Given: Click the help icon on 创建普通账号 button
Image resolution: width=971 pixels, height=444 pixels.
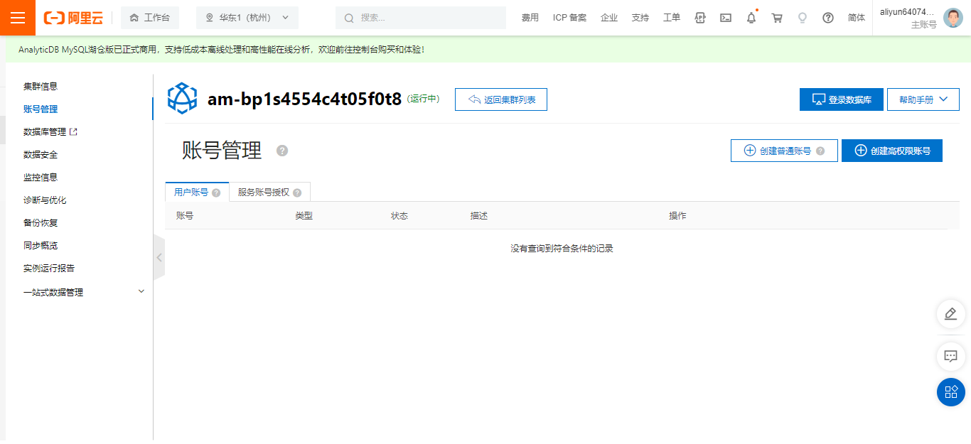Looking at the screenshot, I should [x=820, y=151].
